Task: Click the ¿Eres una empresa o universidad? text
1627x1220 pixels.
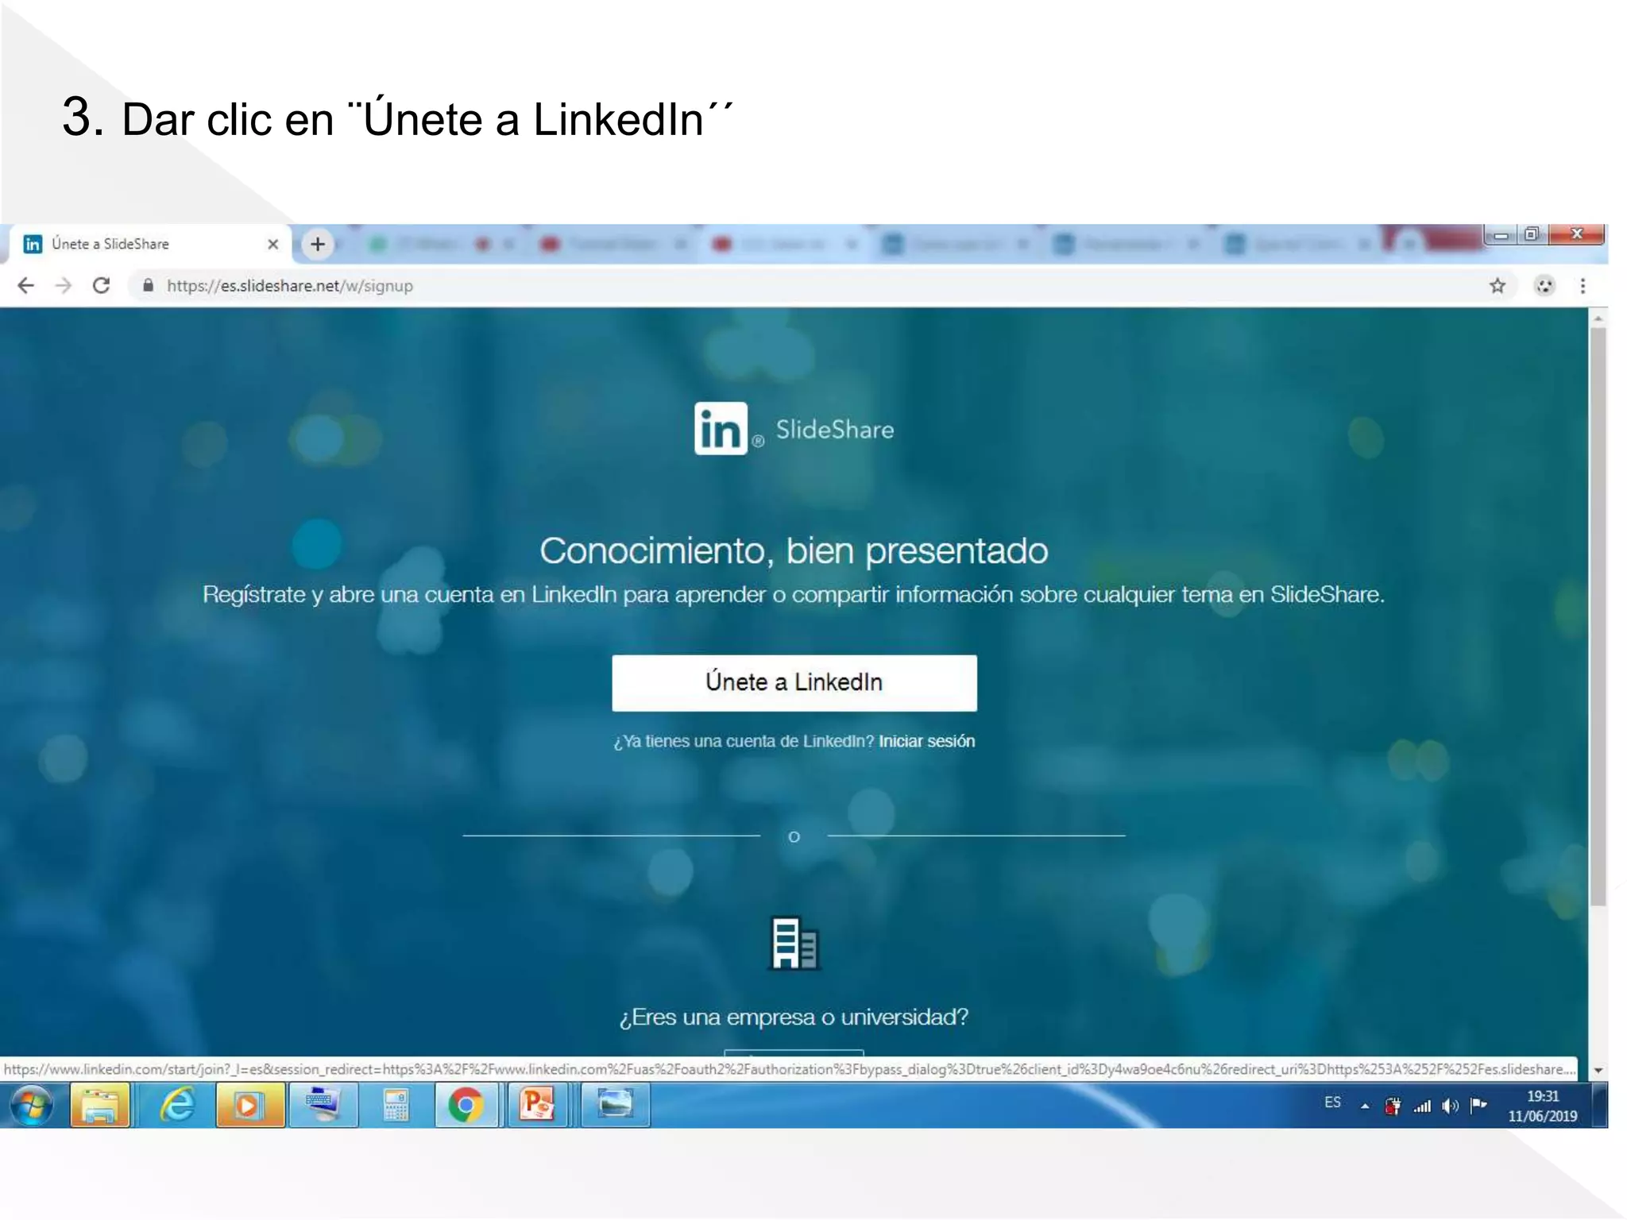Action: tap(794, 1017)
